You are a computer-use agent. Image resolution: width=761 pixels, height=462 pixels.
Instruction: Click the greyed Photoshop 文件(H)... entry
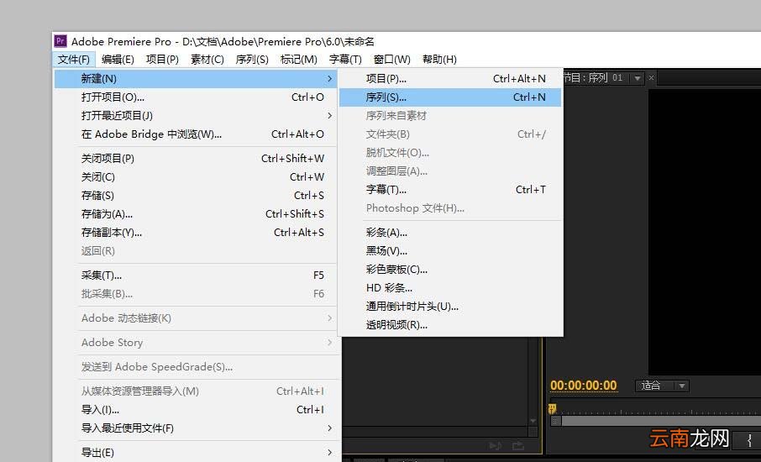(x=450, y=207)
